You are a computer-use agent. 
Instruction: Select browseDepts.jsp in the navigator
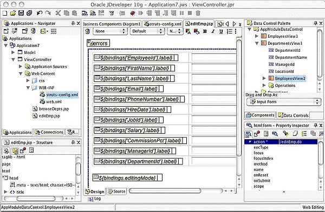coord(54,109)
